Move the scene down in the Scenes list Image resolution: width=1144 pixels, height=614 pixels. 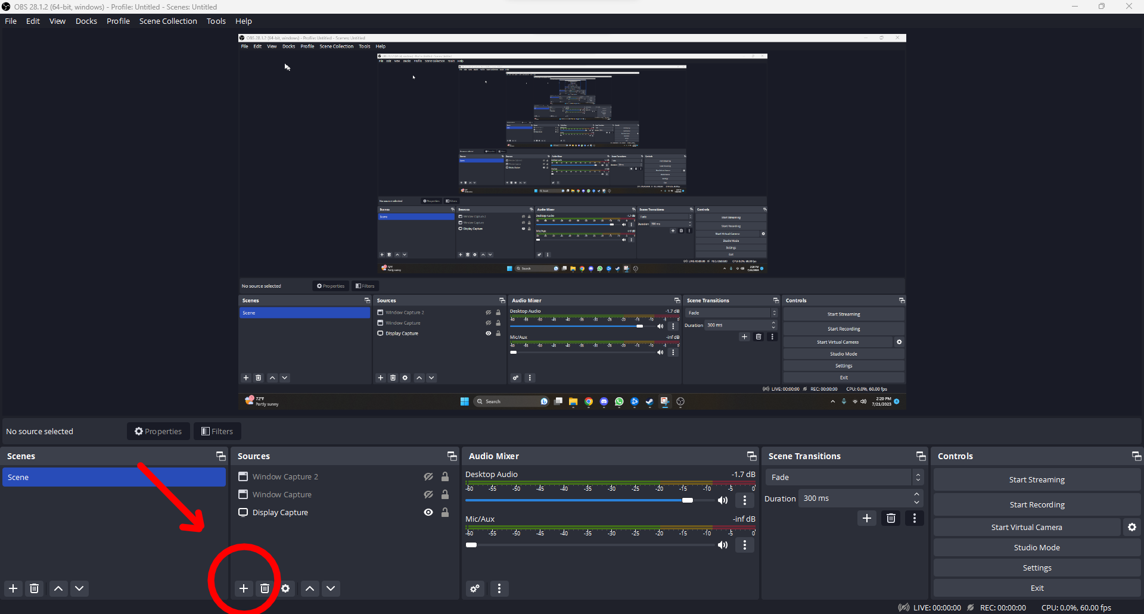coord(79,588)
